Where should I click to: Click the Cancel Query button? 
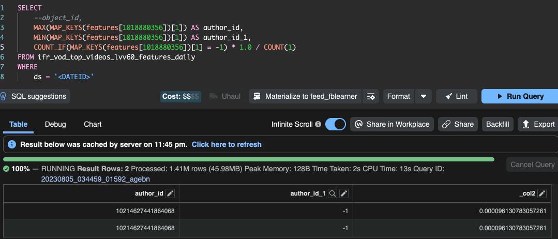tap(532, 165)
